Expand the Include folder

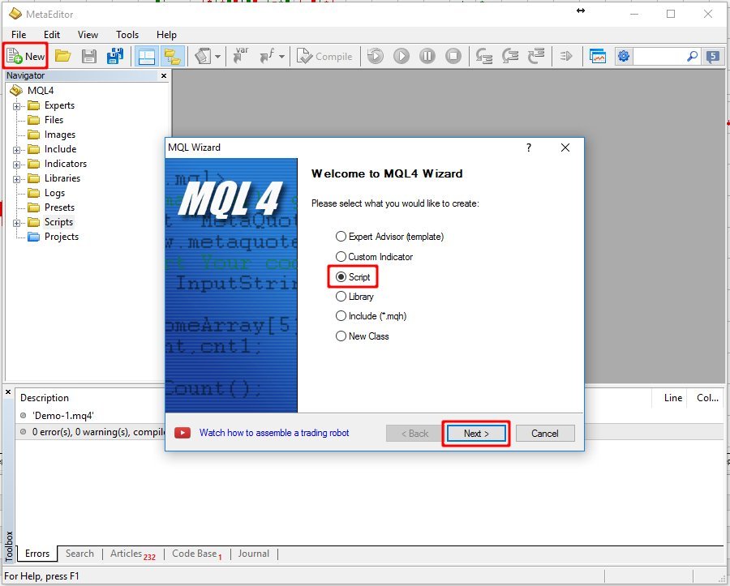tap(16, 150)
